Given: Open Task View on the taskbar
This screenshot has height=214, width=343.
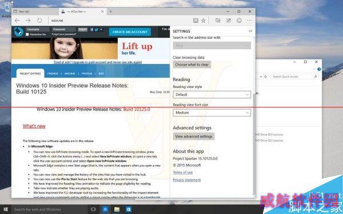Looking at the screenshot, I should [x=93, y=209].
